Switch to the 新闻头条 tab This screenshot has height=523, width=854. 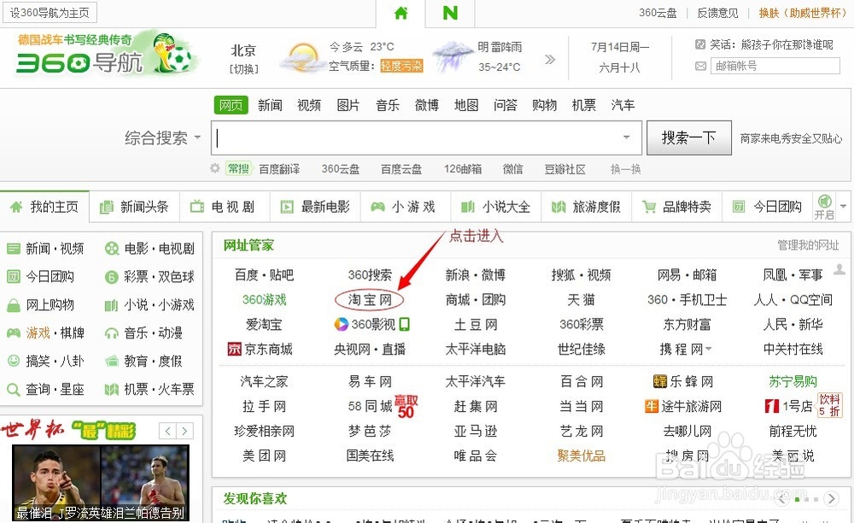tap(135, 207)
